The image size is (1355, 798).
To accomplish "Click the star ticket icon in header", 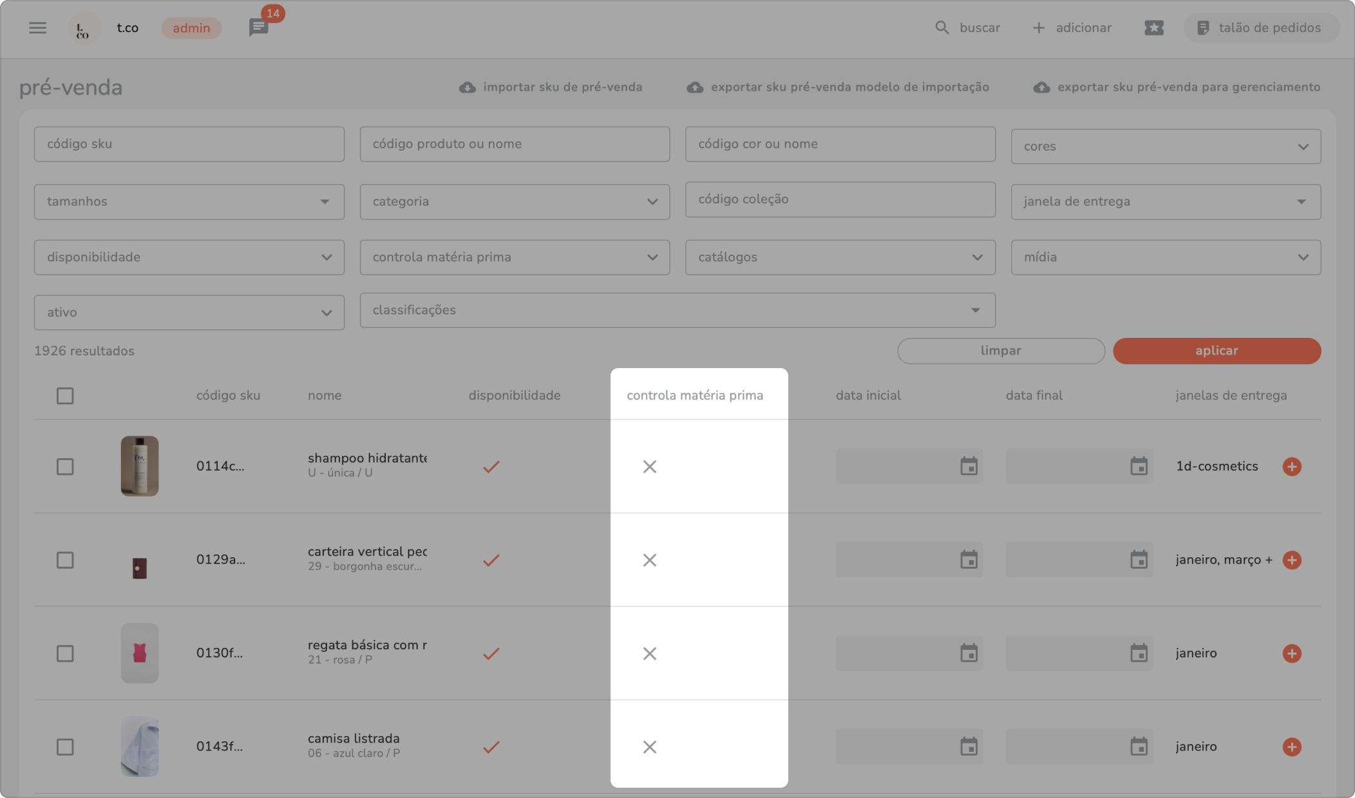I will click(1153, 28).
